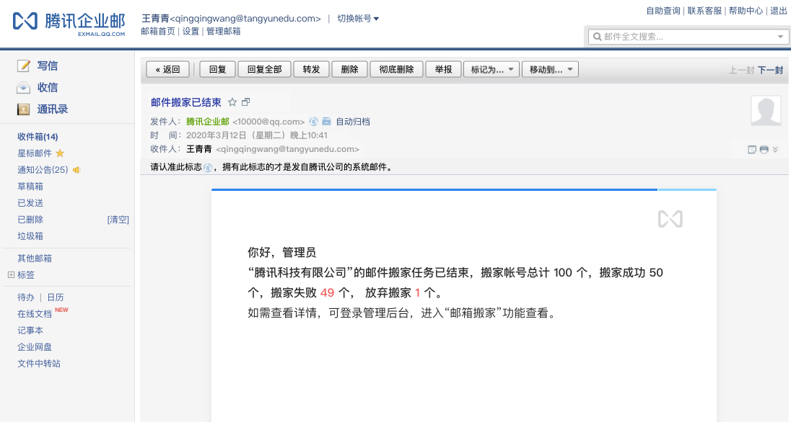791x422 pixels.
Task: Click the 通讯录 contacts link
Action: (x=53, y=109)
